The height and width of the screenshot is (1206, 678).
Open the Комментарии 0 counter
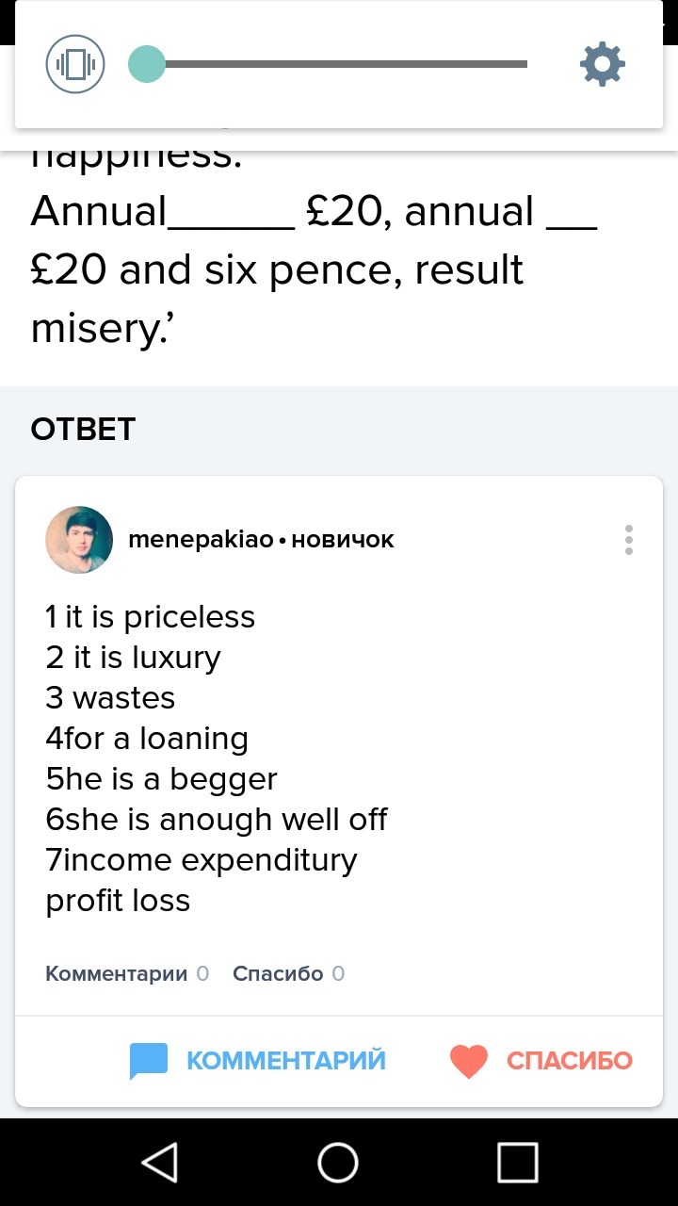(x=127, y=973)
